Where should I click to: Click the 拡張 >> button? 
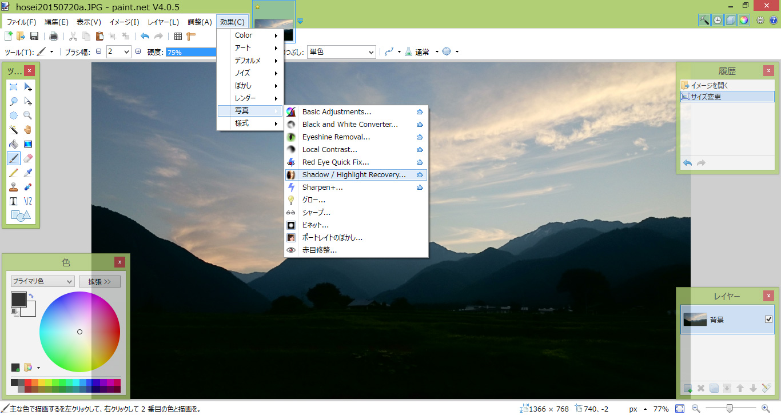99,281
